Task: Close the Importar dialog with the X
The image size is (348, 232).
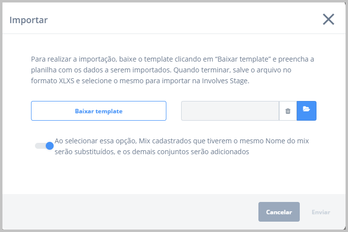Action: tap(328, 19)
